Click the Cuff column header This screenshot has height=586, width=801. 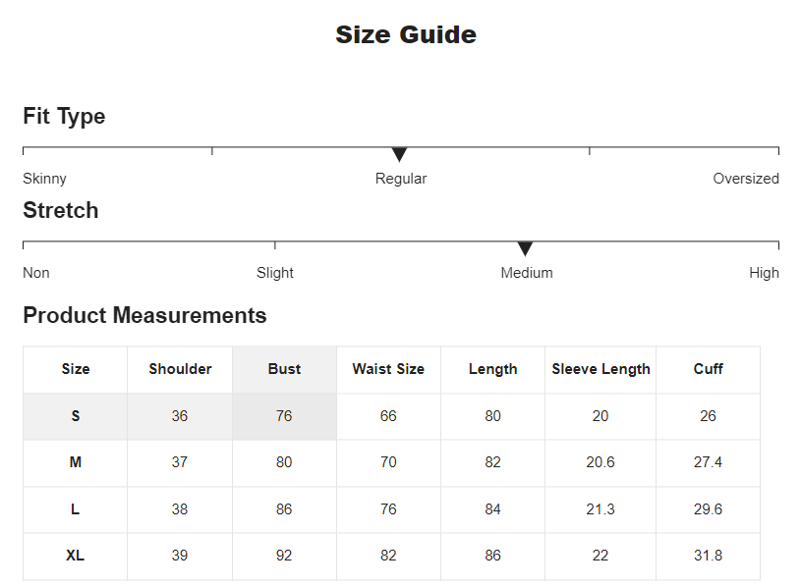coord(708,369)
